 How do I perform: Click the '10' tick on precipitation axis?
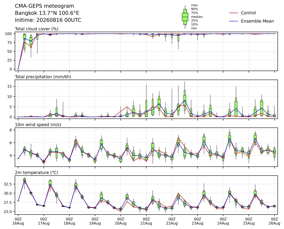coord(10,97)
